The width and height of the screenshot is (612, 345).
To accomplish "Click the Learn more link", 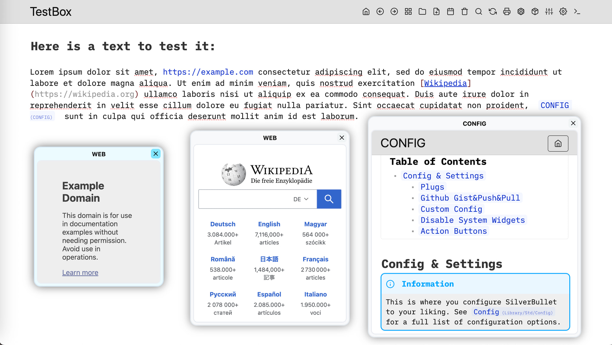I will click(x=80, y=273).
